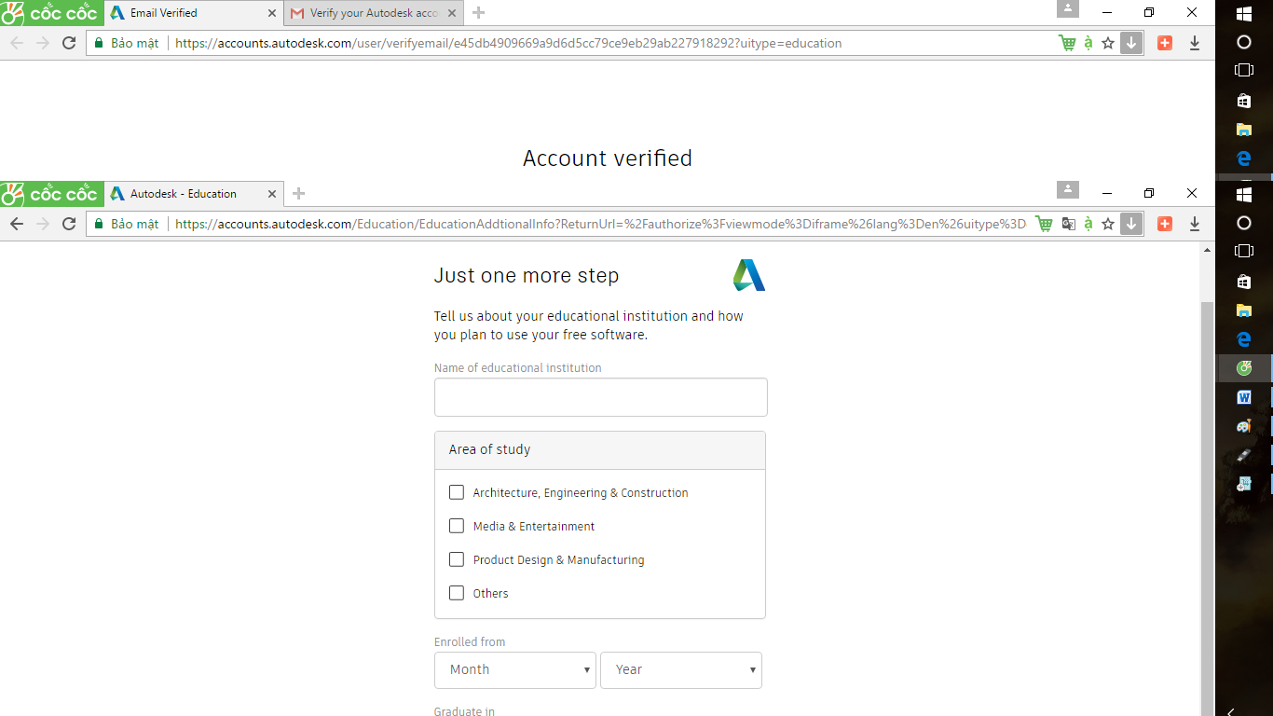The image size is (1273, 716).
Task: Expand the Enrolled from Year dropdown
Action: tap(680, 669)
